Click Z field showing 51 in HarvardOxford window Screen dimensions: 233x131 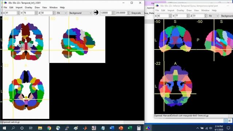point(198,16)
